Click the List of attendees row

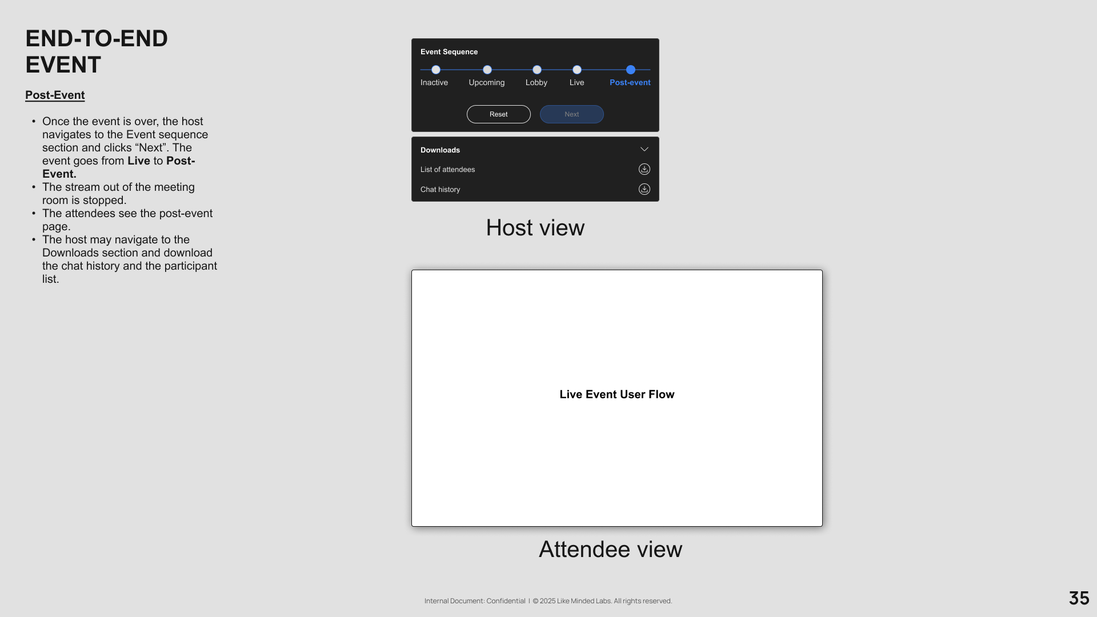pos(447,170)
